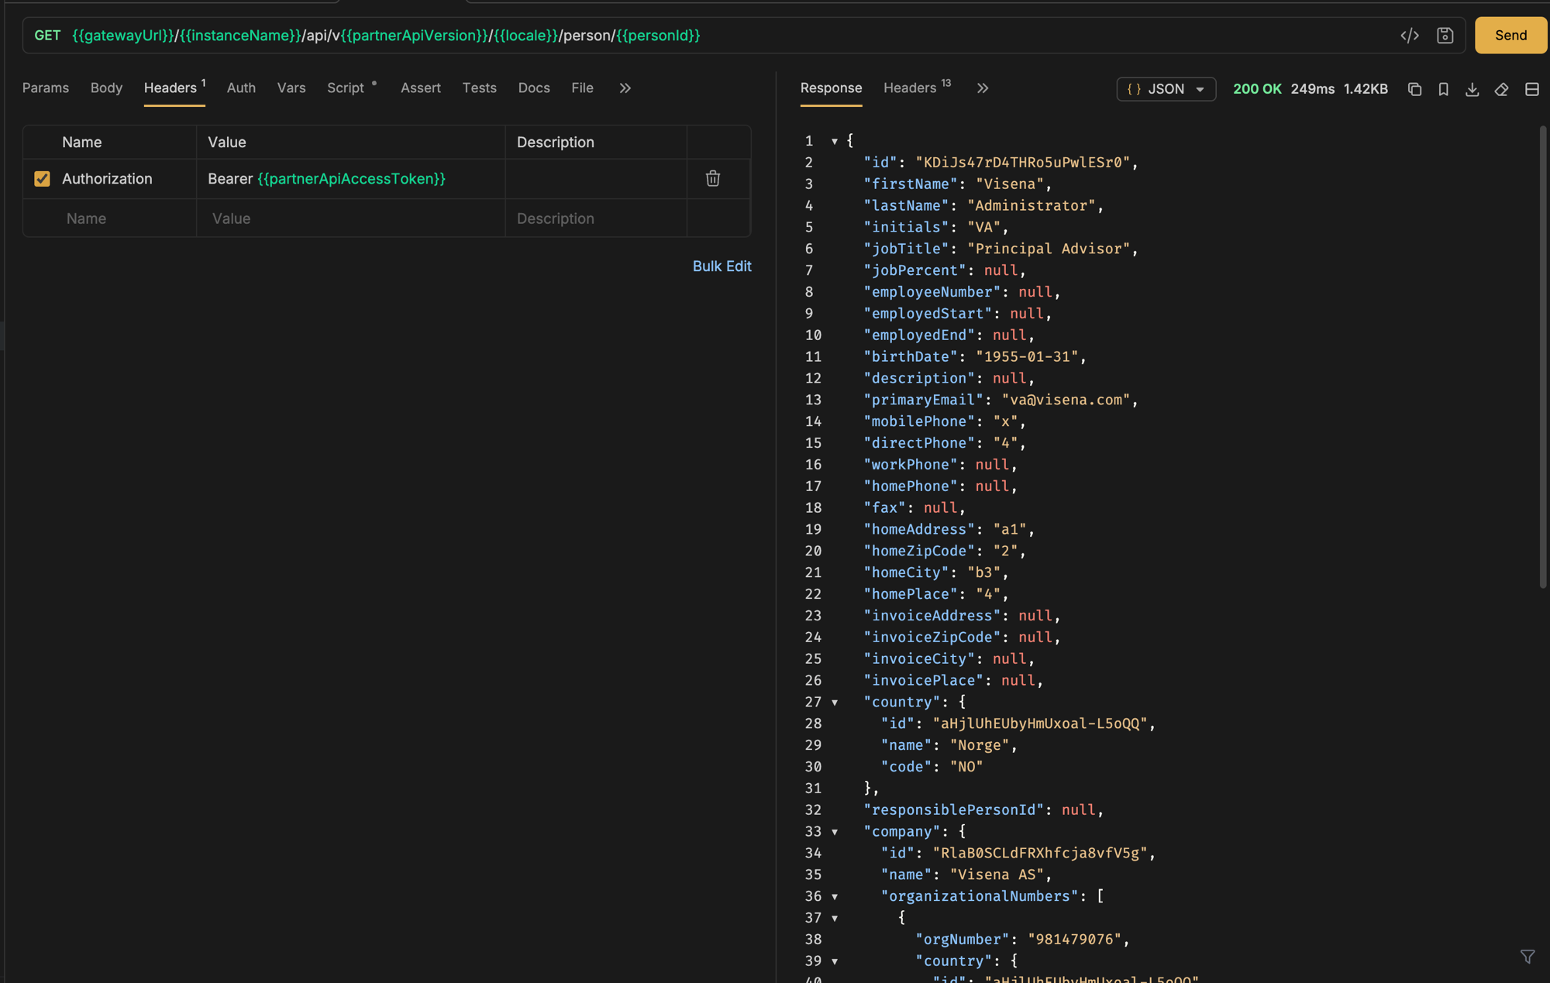Show more request tabs chevron
This screenshot has width=1550, height=983.
[625, 88]
